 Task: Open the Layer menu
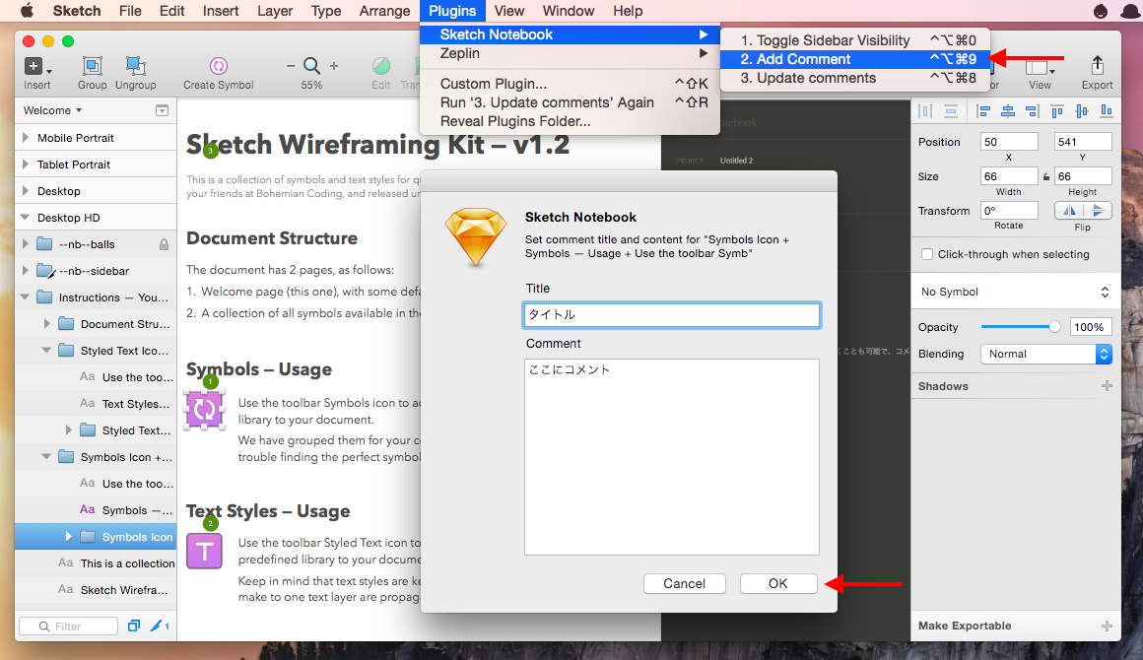pos(275,11)
